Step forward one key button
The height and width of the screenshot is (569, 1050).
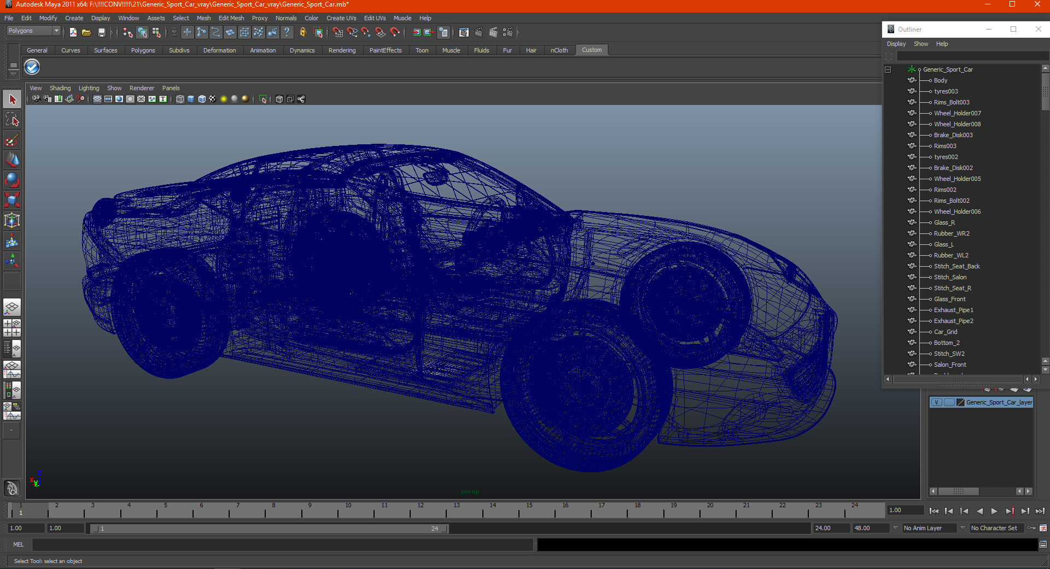1010,511
